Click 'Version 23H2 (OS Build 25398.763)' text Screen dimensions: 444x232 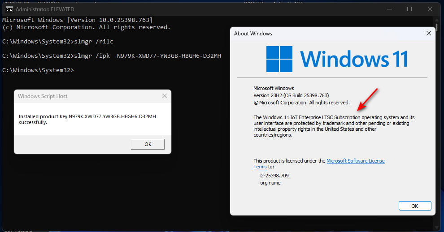point(291,95)
